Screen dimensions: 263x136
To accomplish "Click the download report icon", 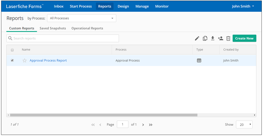I will point(213,38).
